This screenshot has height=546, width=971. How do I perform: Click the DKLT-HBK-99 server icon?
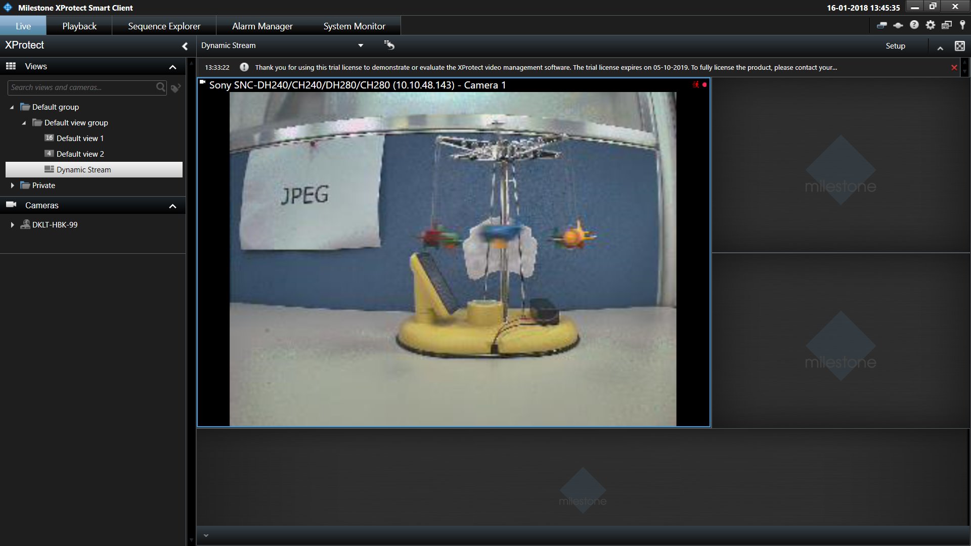[25, 224]
